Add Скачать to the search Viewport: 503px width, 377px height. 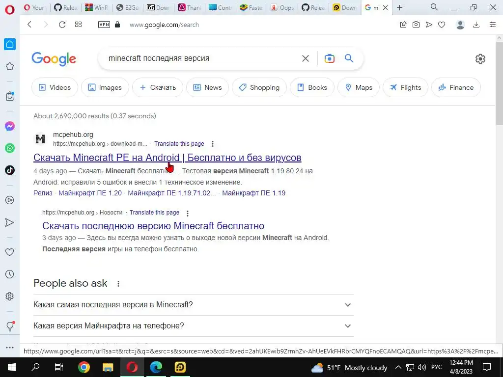[x=158, y=87]
